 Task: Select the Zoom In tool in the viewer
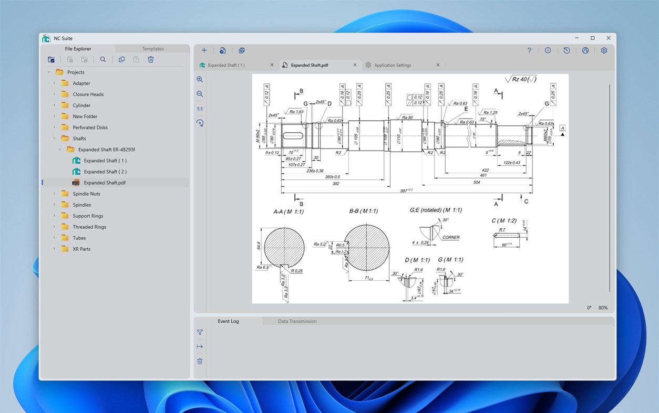200,79
